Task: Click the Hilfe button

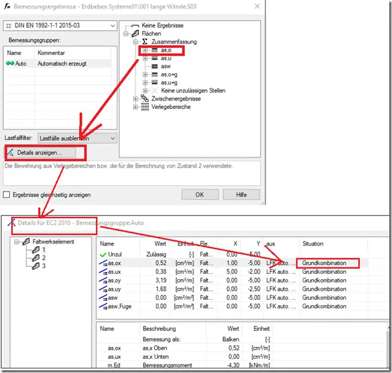Action: 241,195
